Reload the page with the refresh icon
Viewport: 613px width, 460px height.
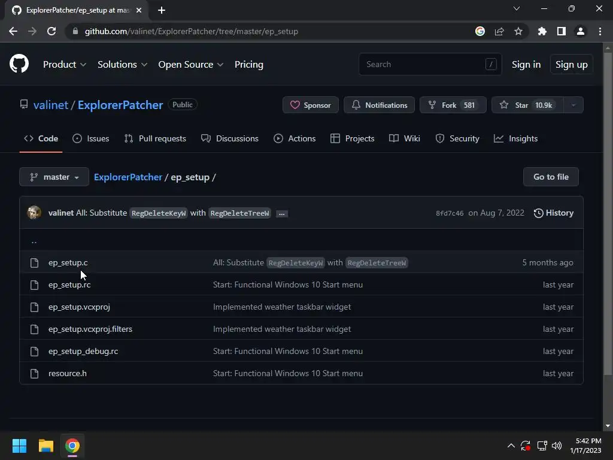(51, 31)
